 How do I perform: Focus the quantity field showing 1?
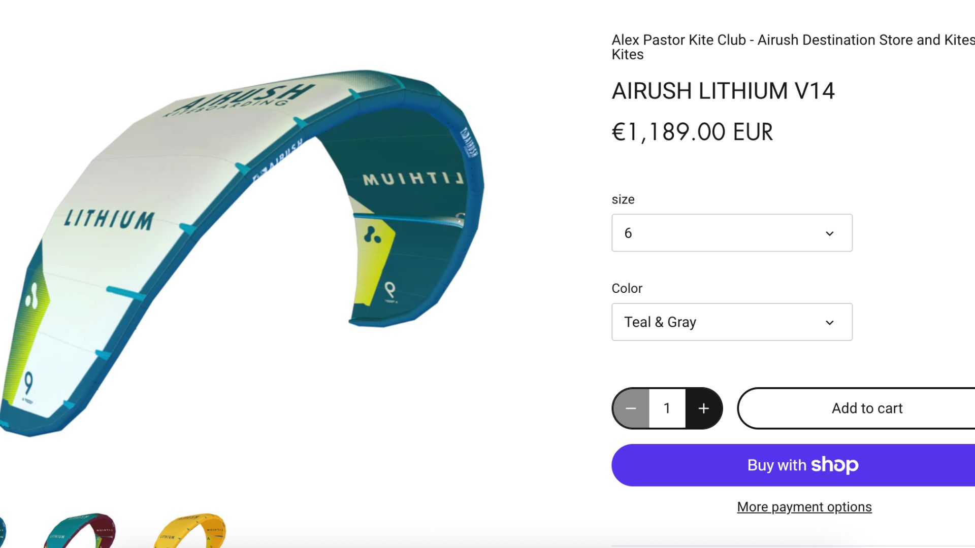[667, 408]
